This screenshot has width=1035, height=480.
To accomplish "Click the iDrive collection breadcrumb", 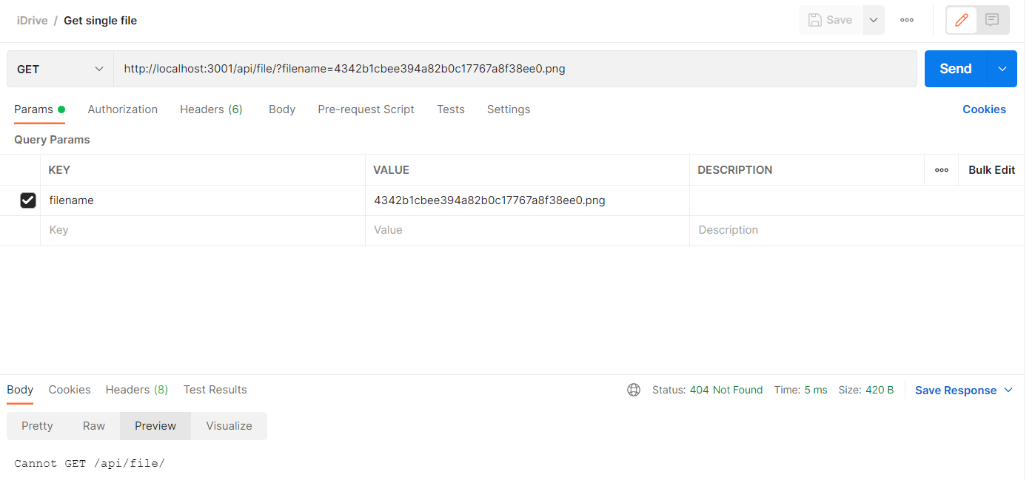I will point(33,21).
